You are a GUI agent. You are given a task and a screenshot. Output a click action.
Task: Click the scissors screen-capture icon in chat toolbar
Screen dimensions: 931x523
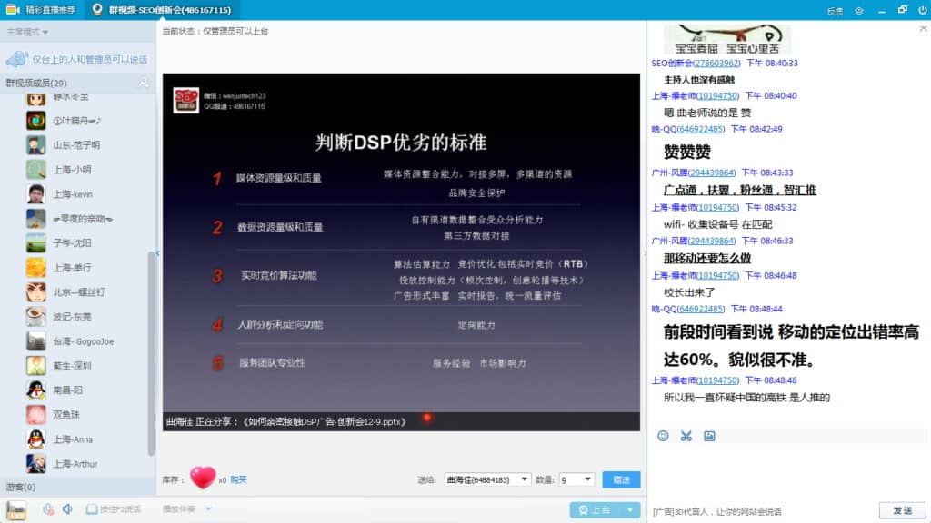pyautogui.click(x=685, y=435)
